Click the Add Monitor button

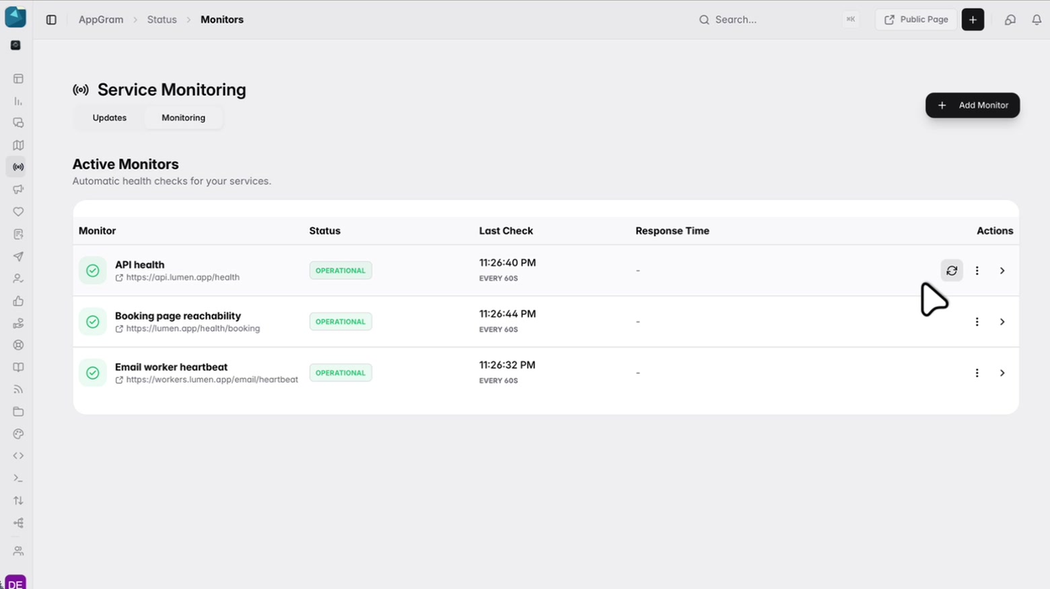click(x=972, y=105)
